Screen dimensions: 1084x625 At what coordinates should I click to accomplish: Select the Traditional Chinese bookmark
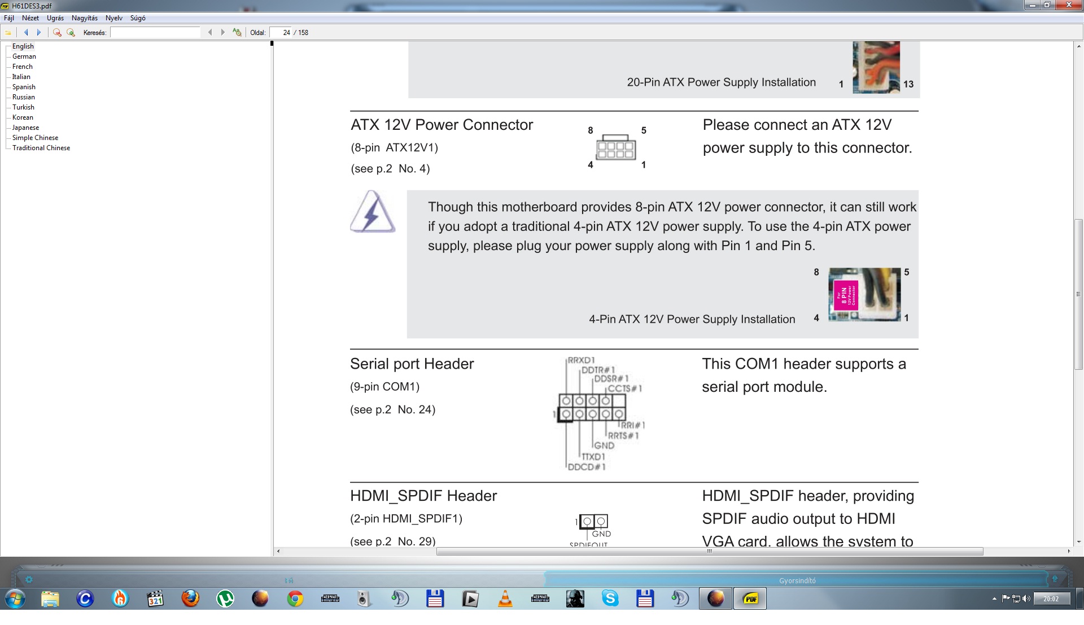(41, 148)
